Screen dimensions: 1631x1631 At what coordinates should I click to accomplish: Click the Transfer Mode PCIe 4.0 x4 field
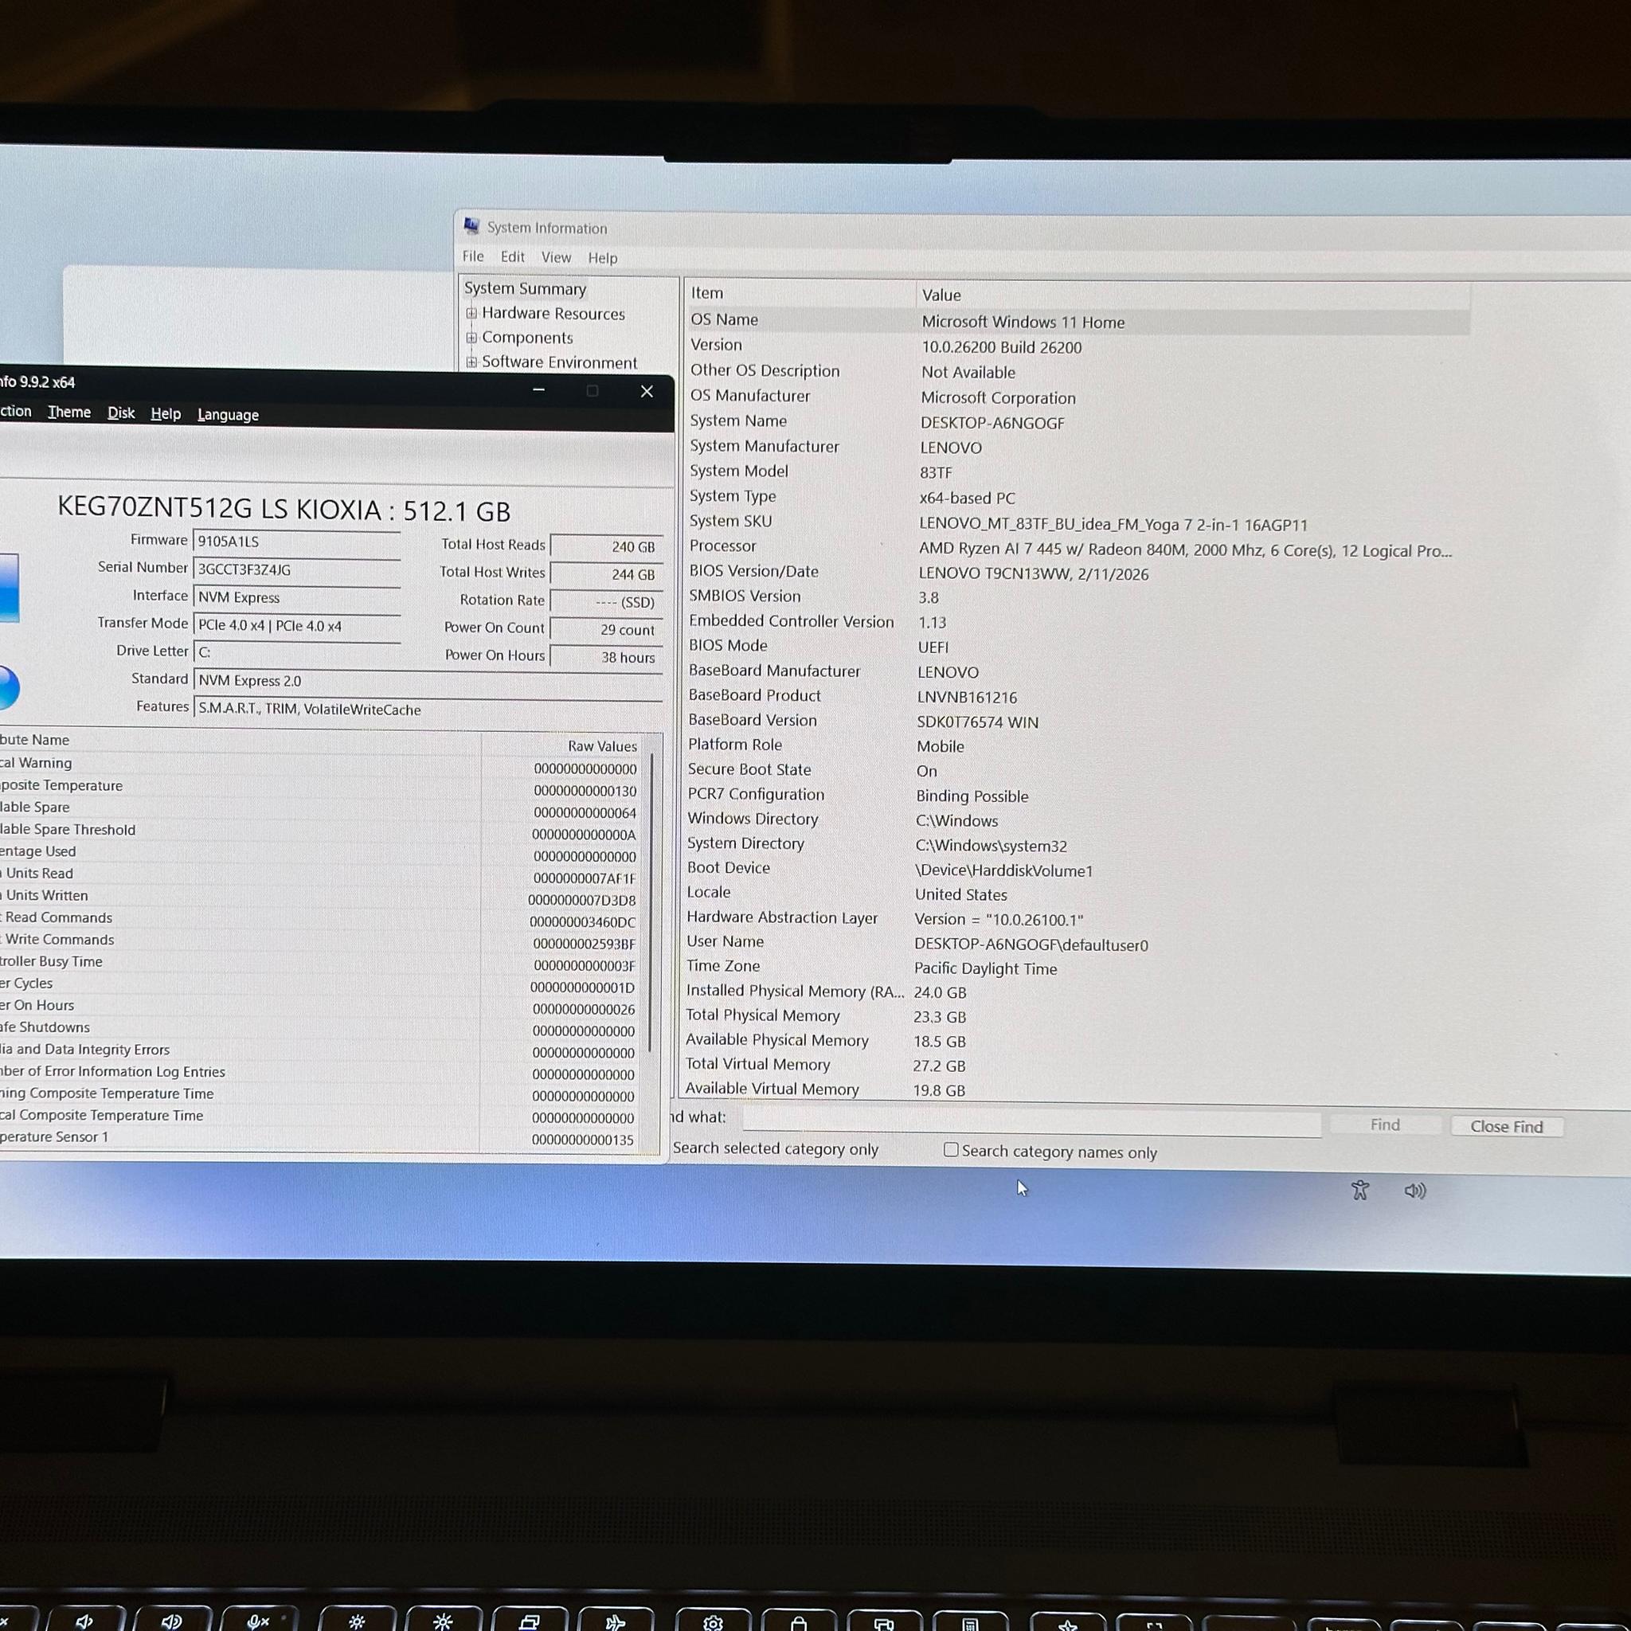(x=296, y=625)
